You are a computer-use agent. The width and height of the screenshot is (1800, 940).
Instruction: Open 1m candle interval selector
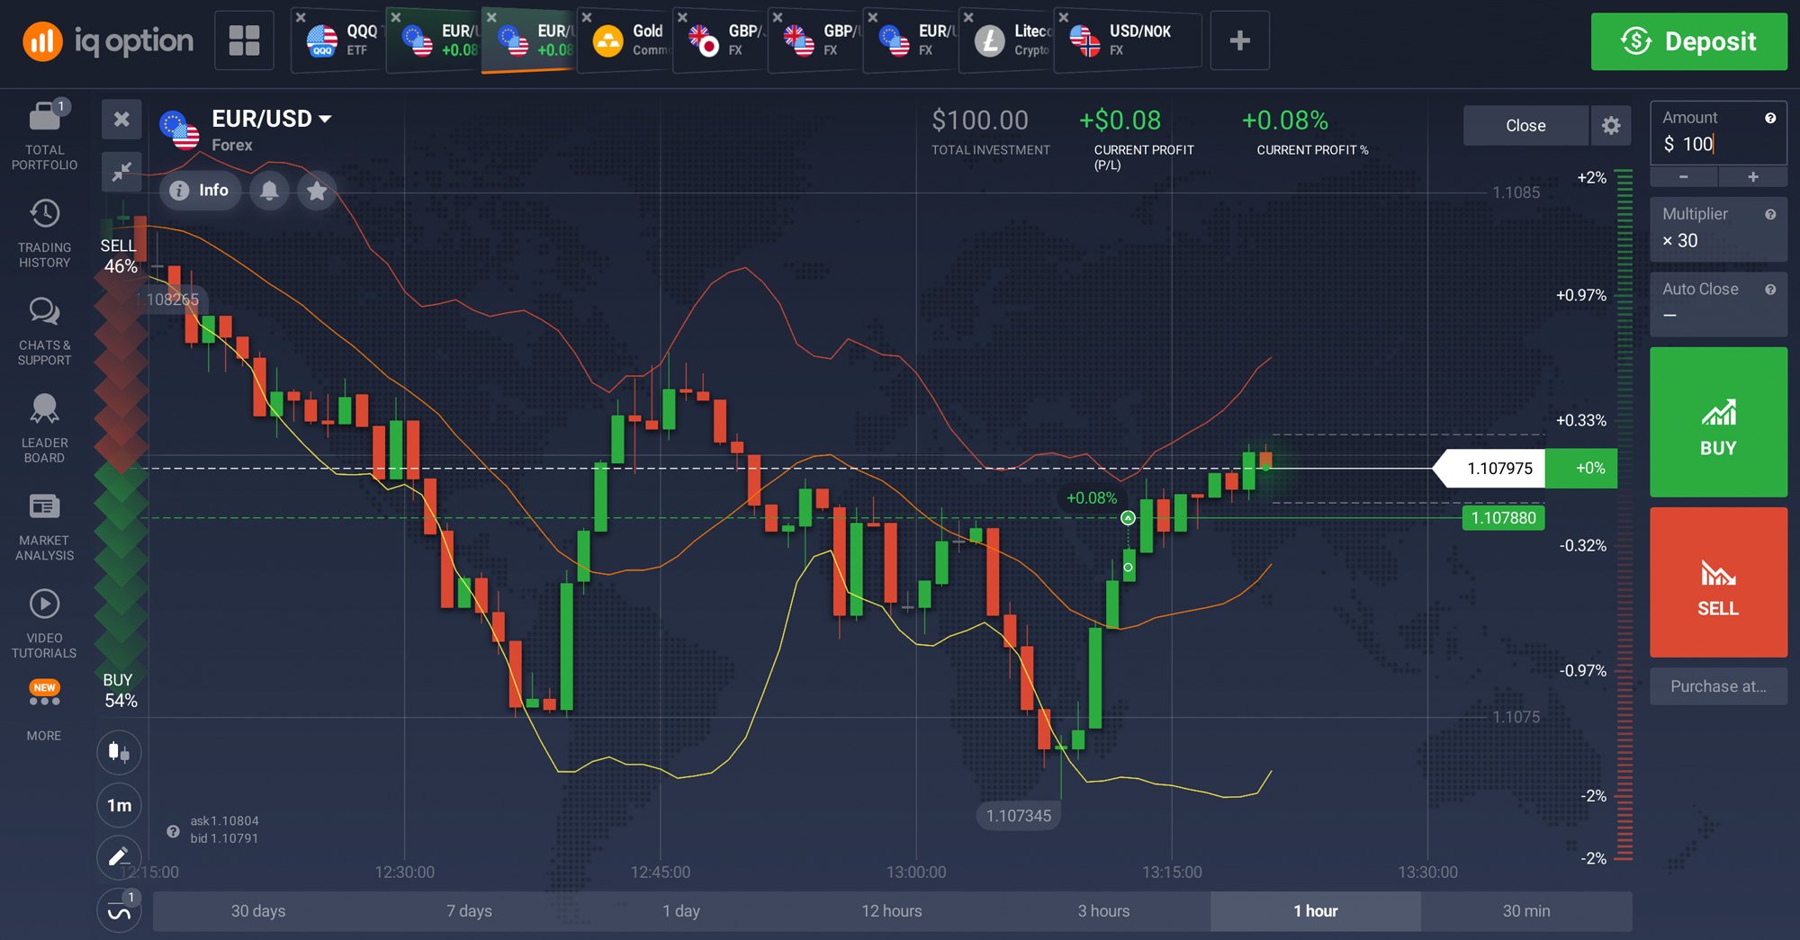[119, 805]
